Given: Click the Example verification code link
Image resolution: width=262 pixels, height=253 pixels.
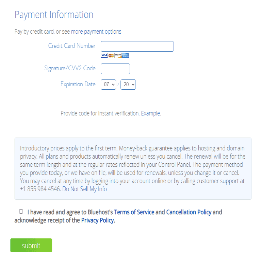Looking at the screenshot, I should pos(150,113).
